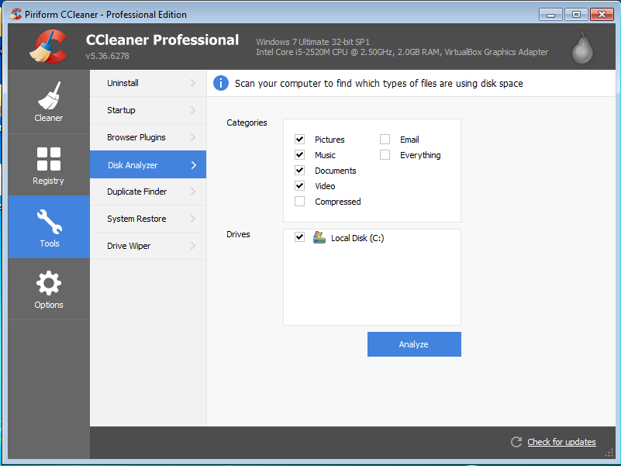Click the blue info icon above Categories
The image size is (621, 466).
[x=221, y=83]
